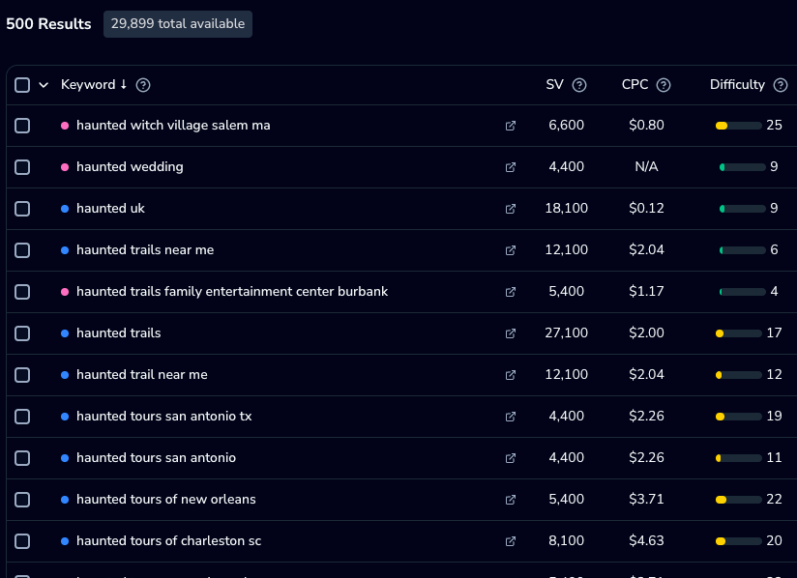Viewport: 797px width, 578px height.
Task: Sort by the Difficulty column header
Action: click(737, 85)
